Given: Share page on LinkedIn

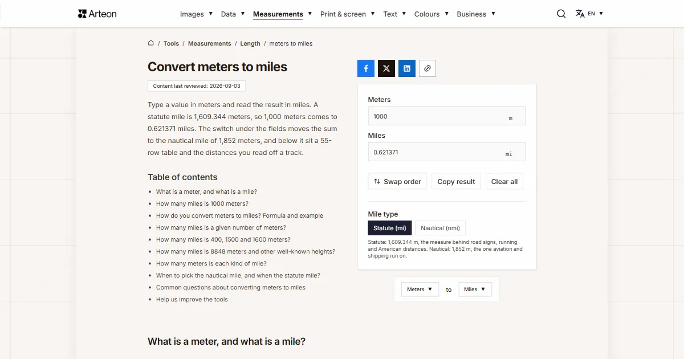Looking at the screenshot, I should click(407, 68).
